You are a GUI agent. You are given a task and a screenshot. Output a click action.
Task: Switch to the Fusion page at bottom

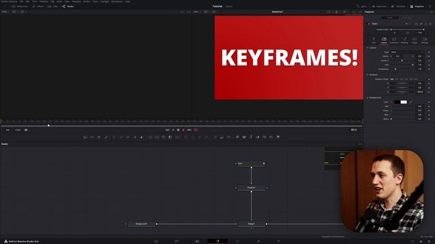pyautogui.click(x=217, y=241)
